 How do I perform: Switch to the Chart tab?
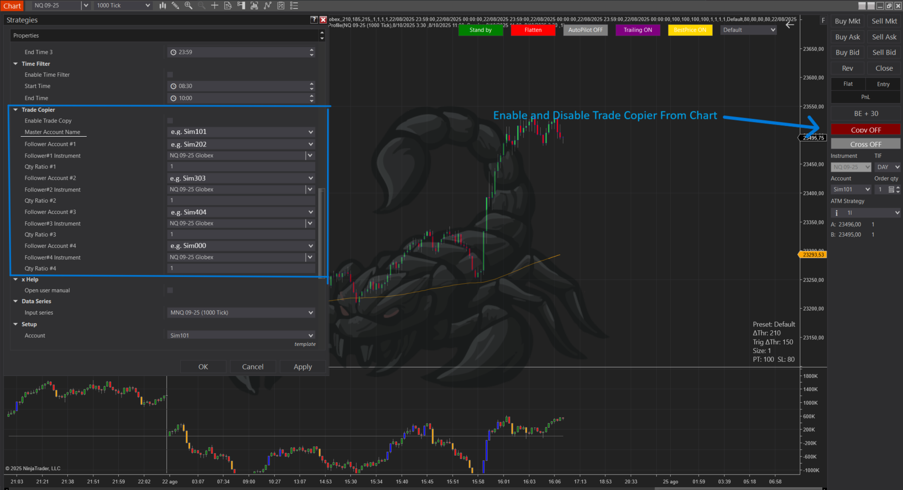click(12, 6)
